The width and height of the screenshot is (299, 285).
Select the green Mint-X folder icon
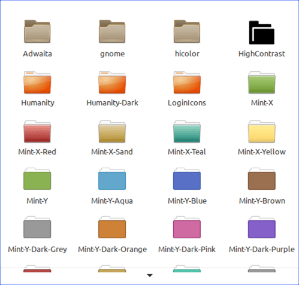(262, 82)
